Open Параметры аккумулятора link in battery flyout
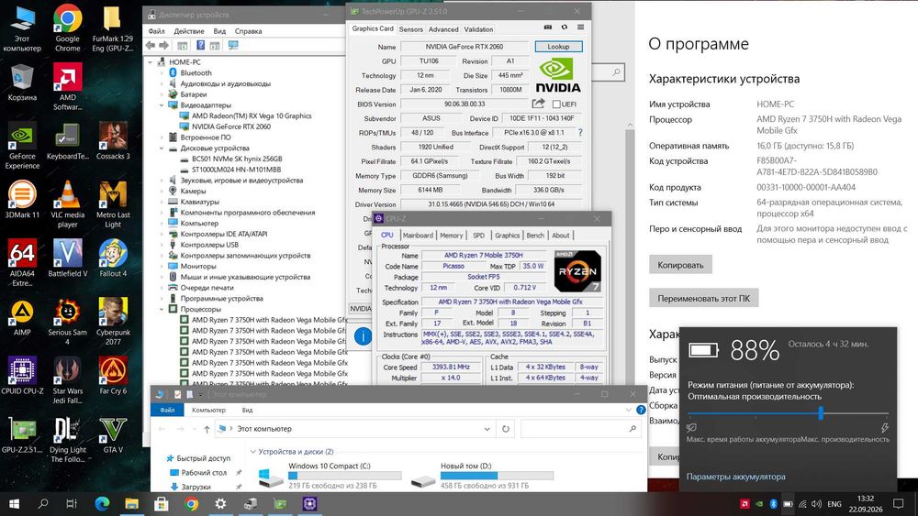The height and width of the screenshot is (516, 918). 736,477
